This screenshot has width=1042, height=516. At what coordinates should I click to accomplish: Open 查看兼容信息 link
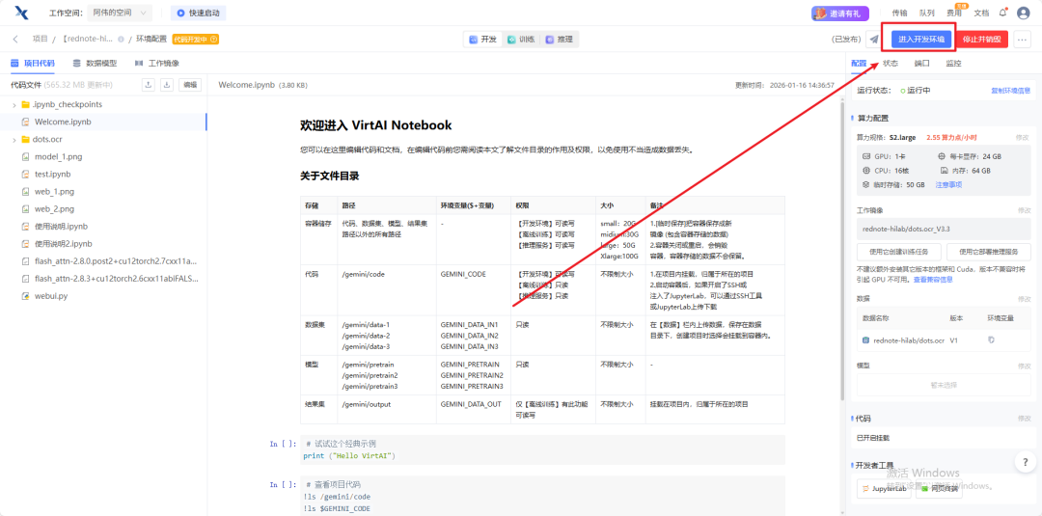933,280
